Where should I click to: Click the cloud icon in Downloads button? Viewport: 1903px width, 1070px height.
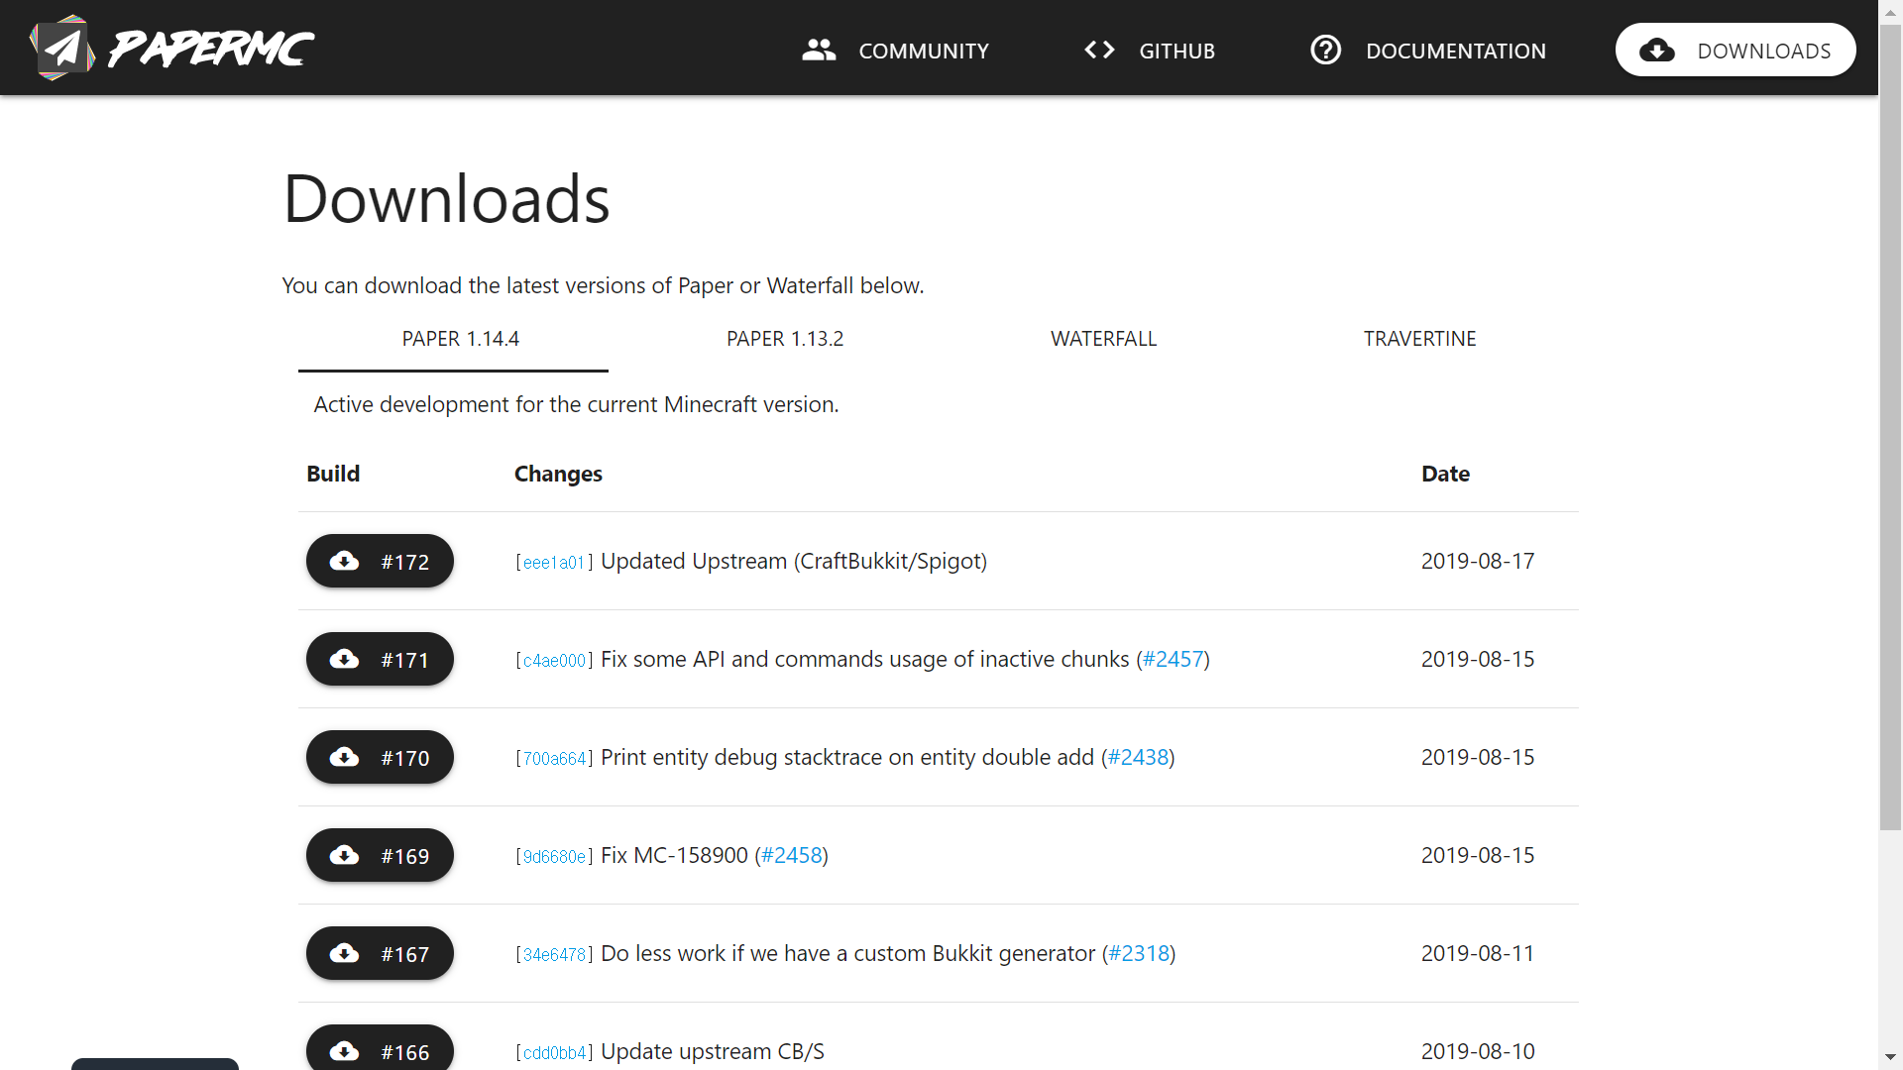1657,51
